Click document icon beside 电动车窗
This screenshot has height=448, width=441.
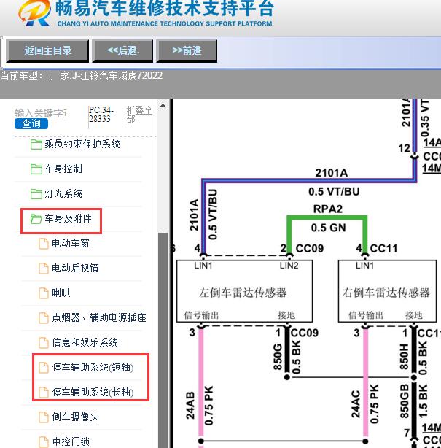click(x=44, y=244)
